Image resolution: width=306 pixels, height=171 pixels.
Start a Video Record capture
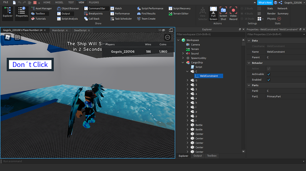pos(233,14)
